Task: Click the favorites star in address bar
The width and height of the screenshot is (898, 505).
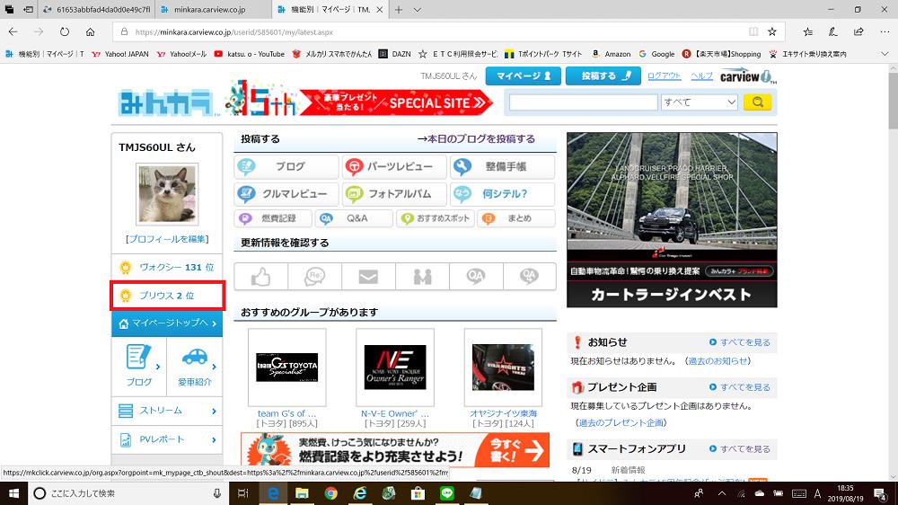Action: click(x=772, y=32)
